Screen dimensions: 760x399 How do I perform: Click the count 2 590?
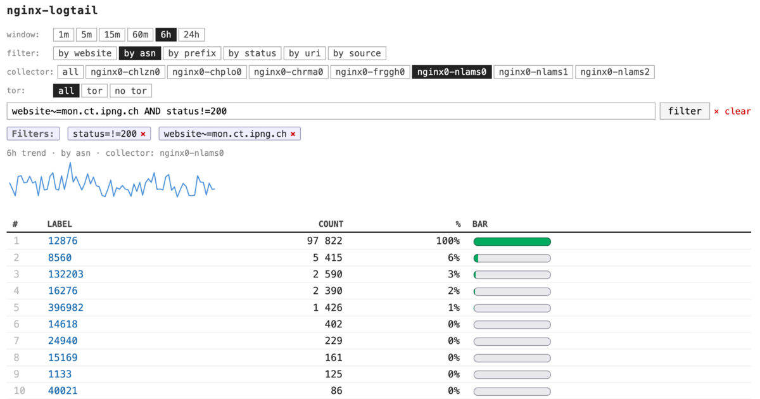point(327,274)
